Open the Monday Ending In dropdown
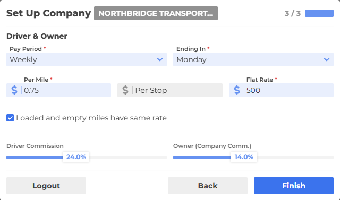The image size is (340, 200). (253, 59)
